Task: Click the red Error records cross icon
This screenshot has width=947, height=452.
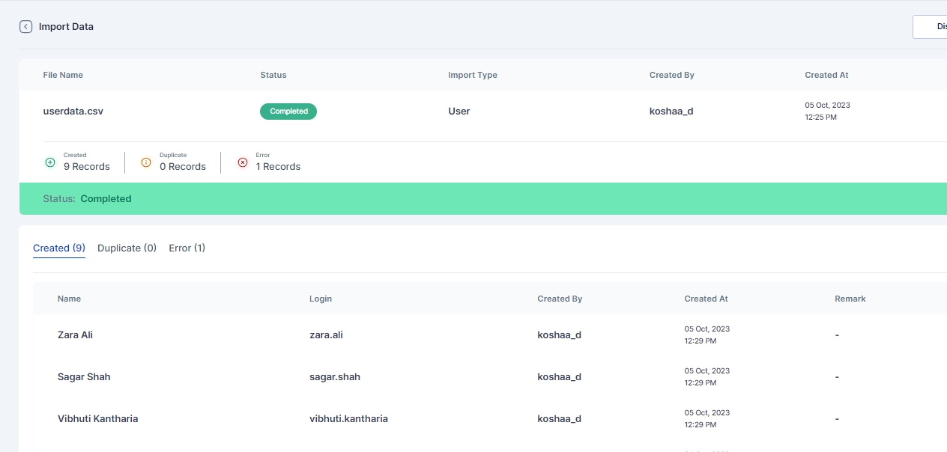Action: [242, 162]
